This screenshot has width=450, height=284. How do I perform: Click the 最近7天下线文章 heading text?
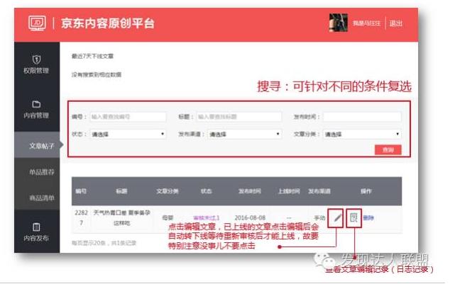coord(92,56)
